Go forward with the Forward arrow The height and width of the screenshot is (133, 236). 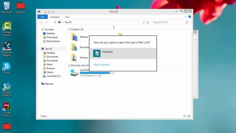pyautogui.click(x=46, y=22)
